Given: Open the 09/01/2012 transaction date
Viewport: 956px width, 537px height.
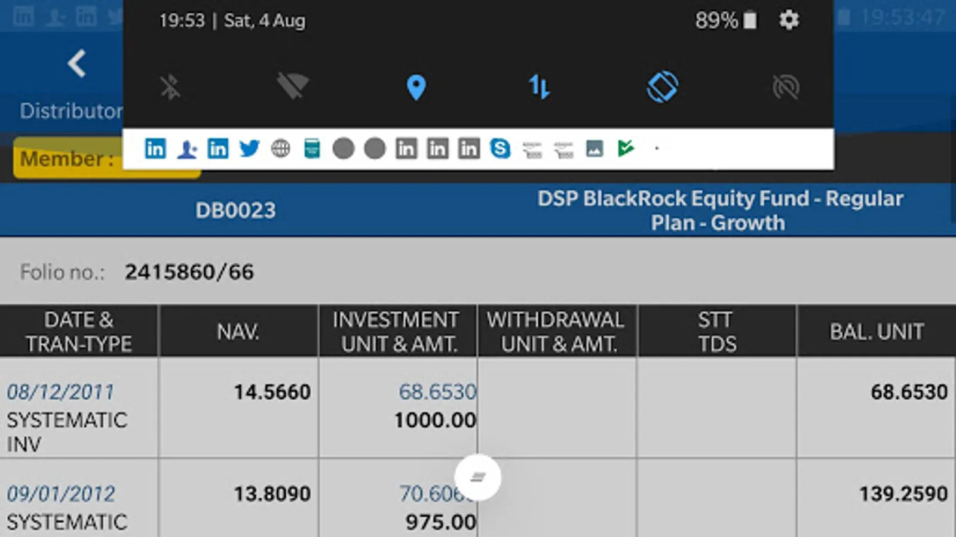Looking at the screenshot, I should point(61,494).
